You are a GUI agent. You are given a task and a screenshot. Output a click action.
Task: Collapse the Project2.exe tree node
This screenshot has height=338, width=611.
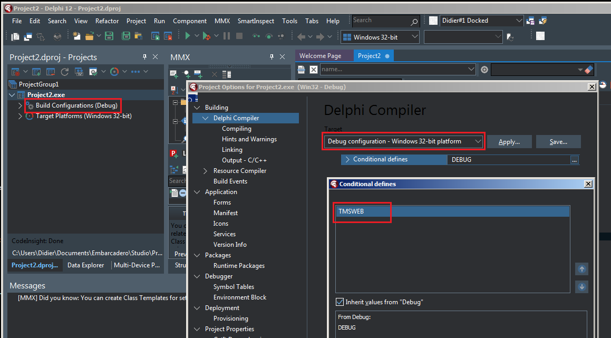[12, 95]
